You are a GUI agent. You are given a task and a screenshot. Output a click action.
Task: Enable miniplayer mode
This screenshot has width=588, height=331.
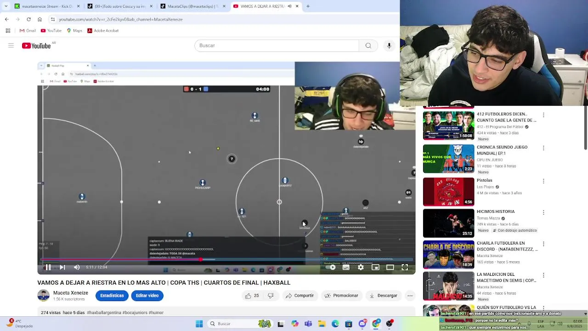(x=375, y=267)
